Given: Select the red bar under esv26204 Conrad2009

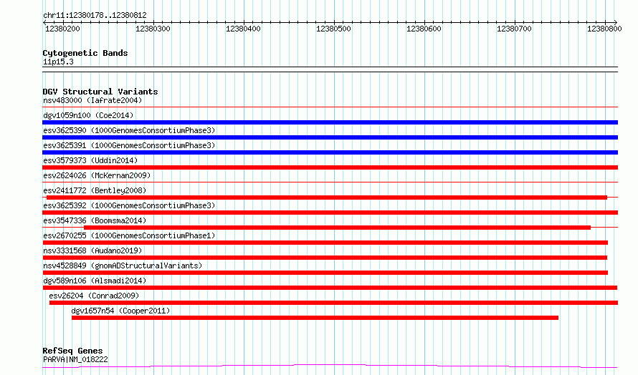Looking at the screenshot, I should pyautogui.click(x=333, y=303).
